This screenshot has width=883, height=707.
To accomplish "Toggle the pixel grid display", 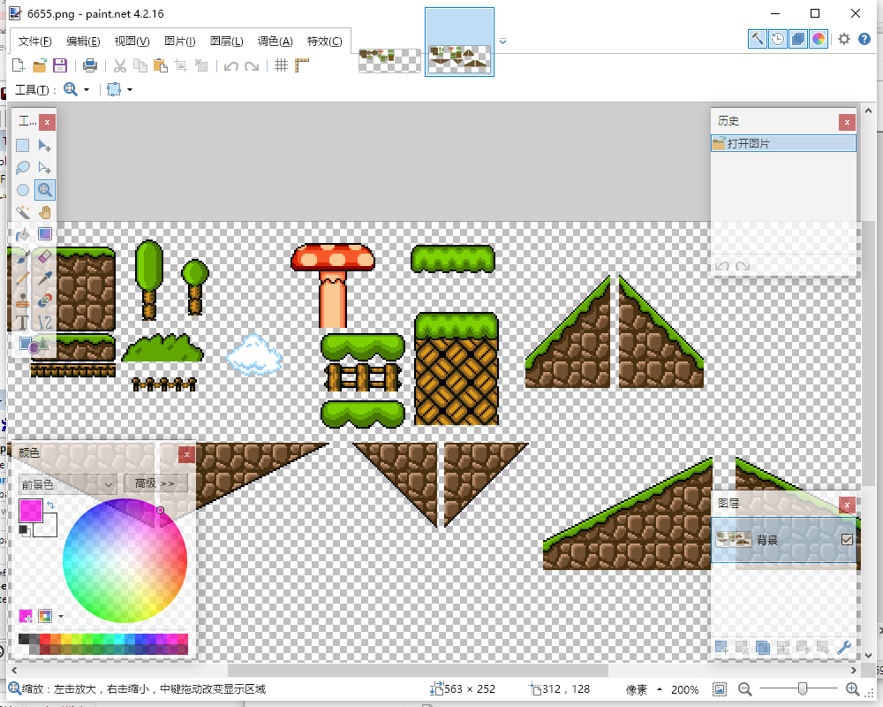I will [281, 65].
